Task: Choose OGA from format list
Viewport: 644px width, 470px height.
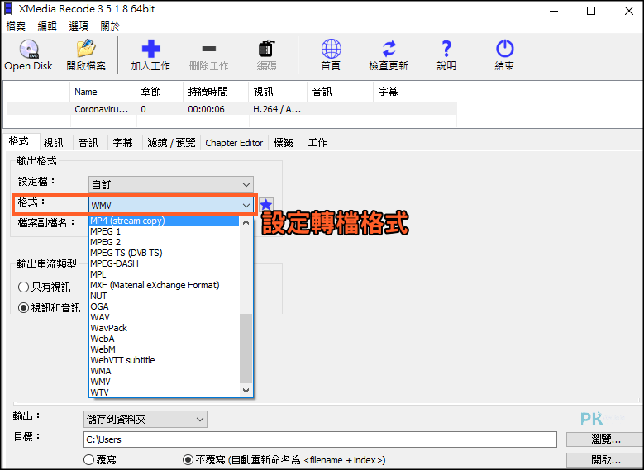Action: tap(164, 306)
